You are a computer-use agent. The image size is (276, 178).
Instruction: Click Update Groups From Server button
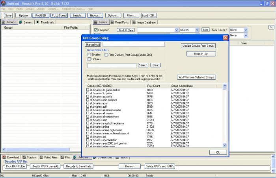[198, 46]
